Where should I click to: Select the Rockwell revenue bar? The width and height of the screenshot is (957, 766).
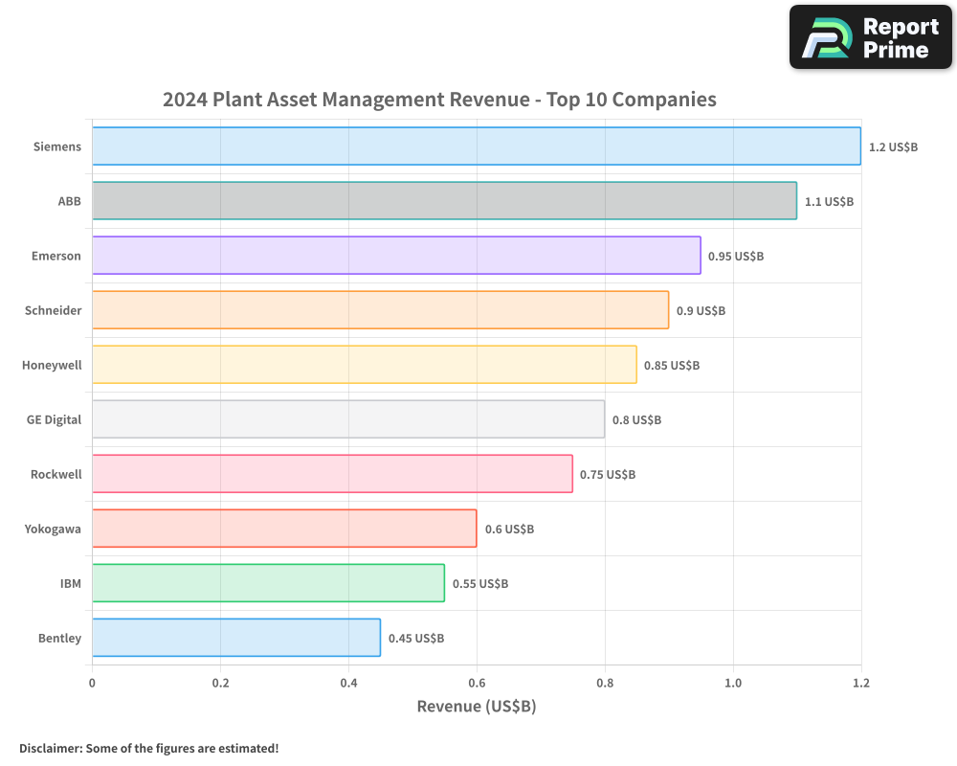(x=332, y=474)
